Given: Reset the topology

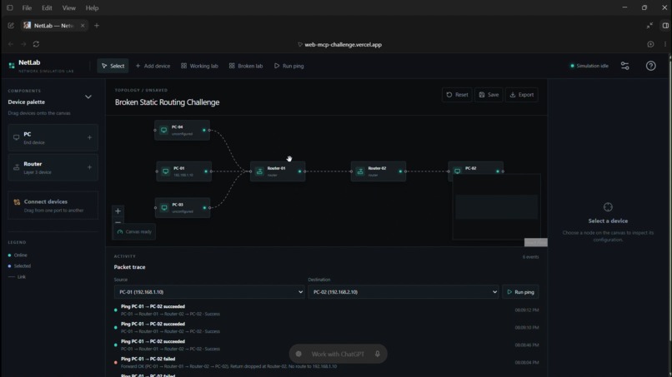Looking at the screenshot, I should pyautogui.click(x=457, y=95).
